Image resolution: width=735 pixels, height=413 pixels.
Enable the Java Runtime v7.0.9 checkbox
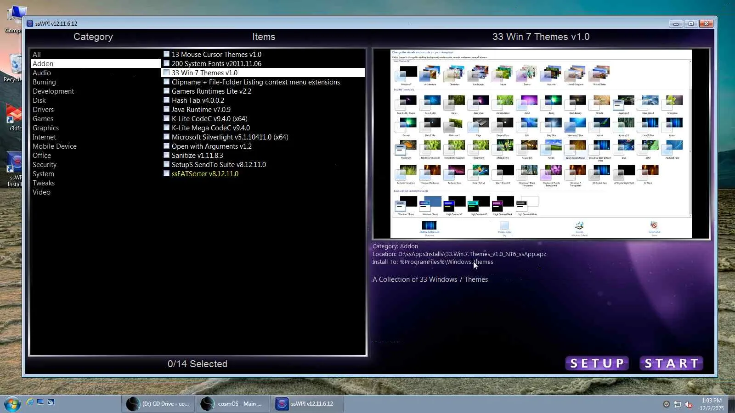[x=167, y=109]
